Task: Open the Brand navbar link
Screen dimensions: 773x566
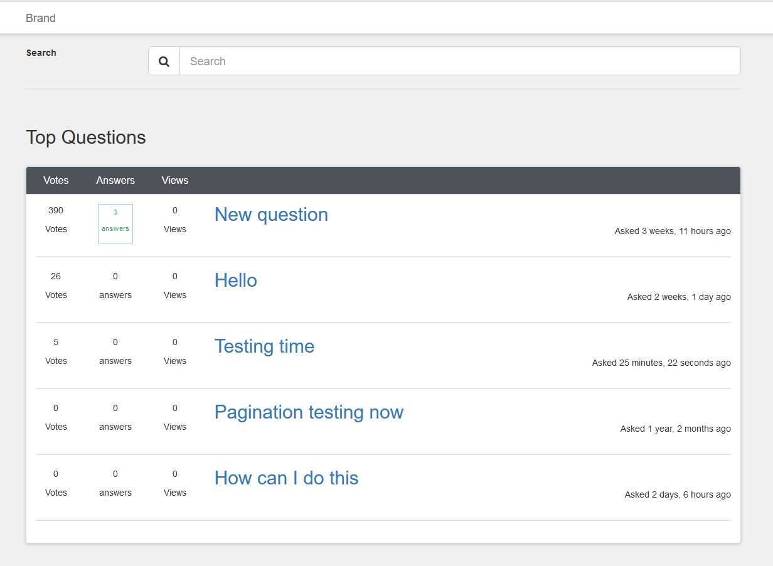Action: pyautogui.click(x=41, y=18)
